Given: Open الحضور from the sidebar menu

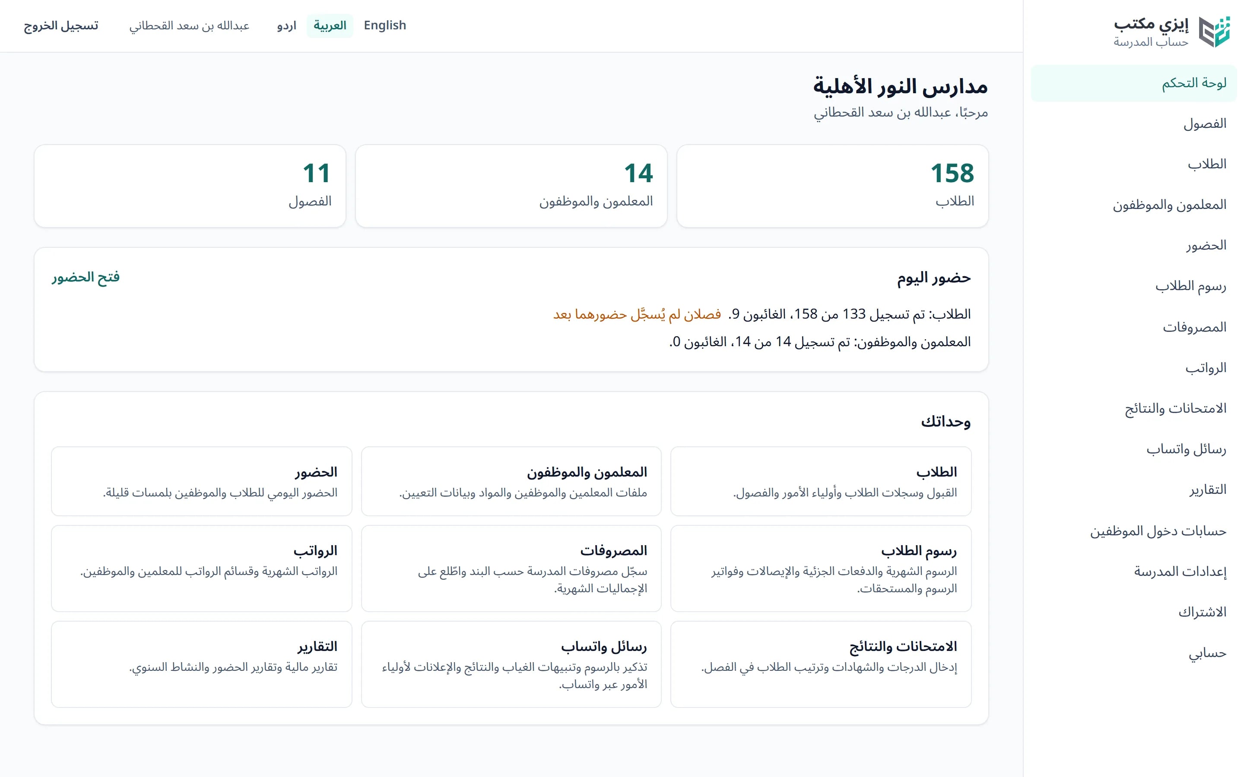Looking at the screenshot, I should click(1133, 246).
